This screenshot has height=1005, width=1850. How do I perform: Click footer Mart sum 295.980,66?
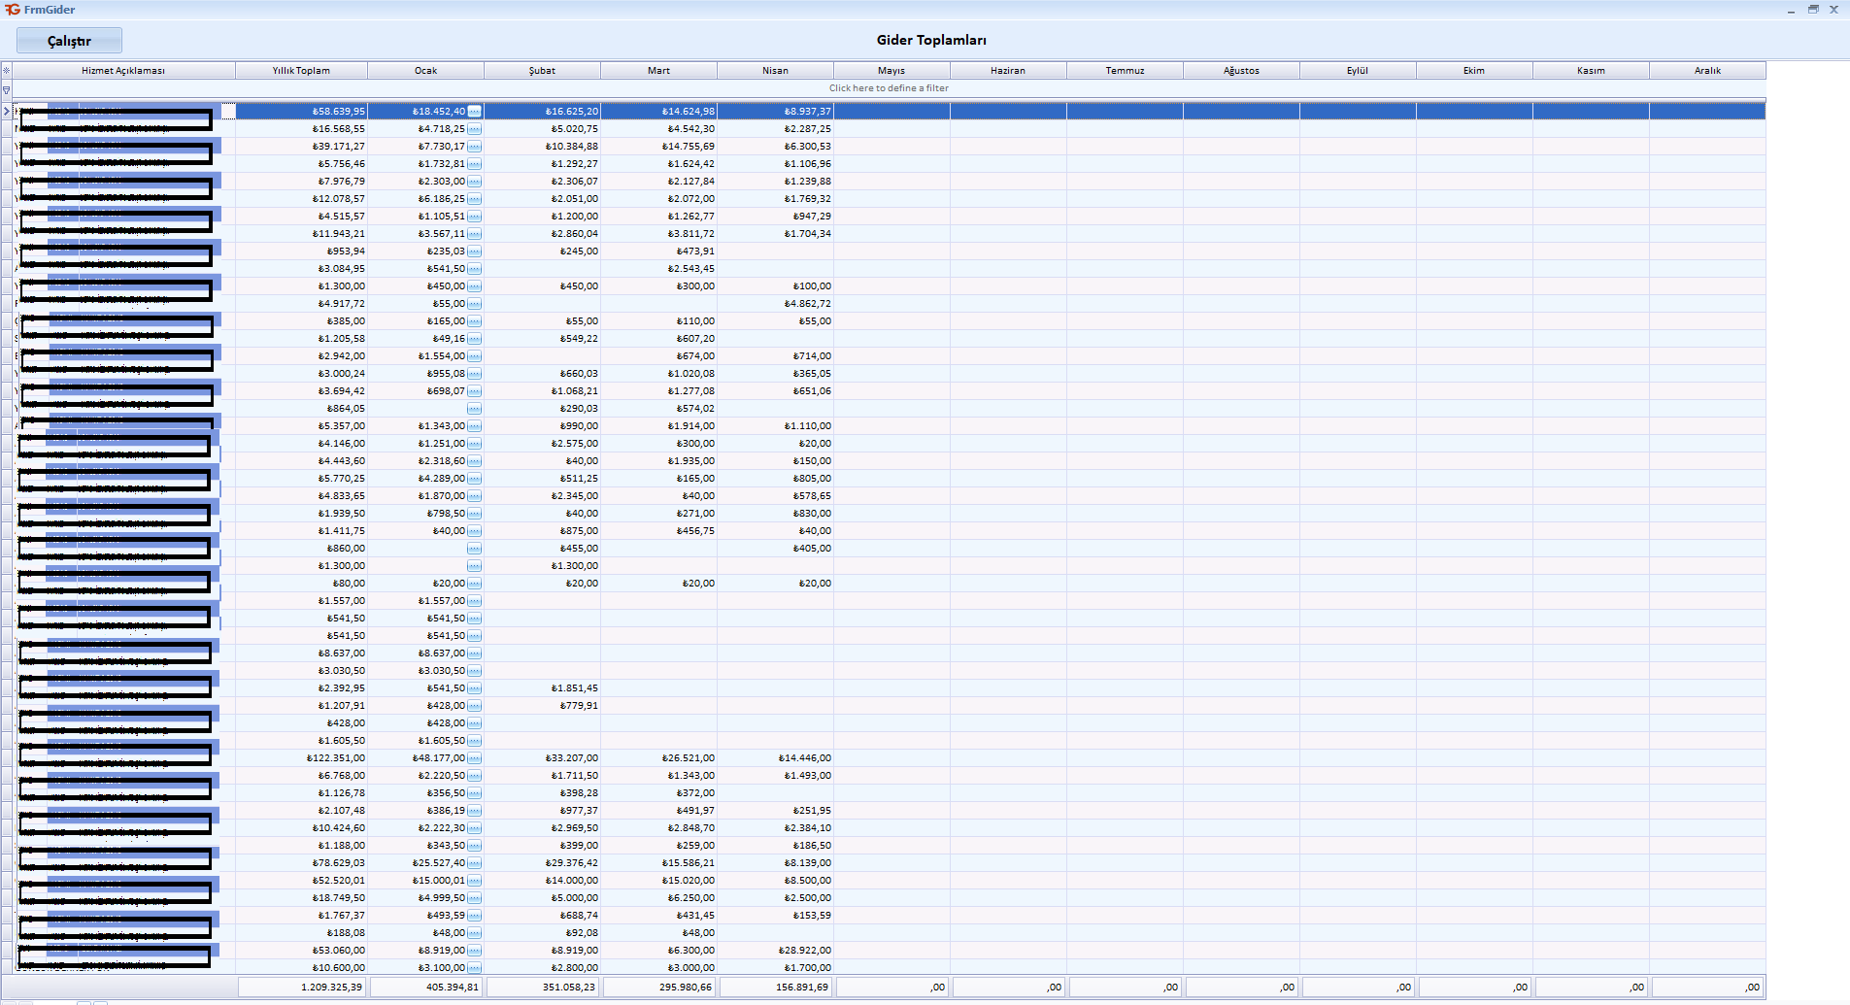tap(658, 987)
